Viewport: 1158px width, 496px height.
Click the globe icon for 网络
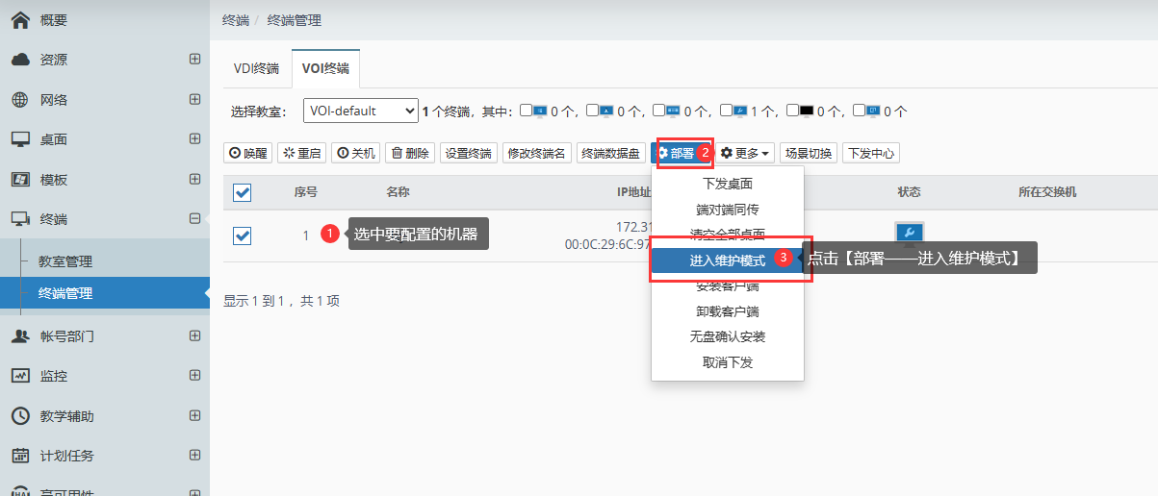coord(19,100)
